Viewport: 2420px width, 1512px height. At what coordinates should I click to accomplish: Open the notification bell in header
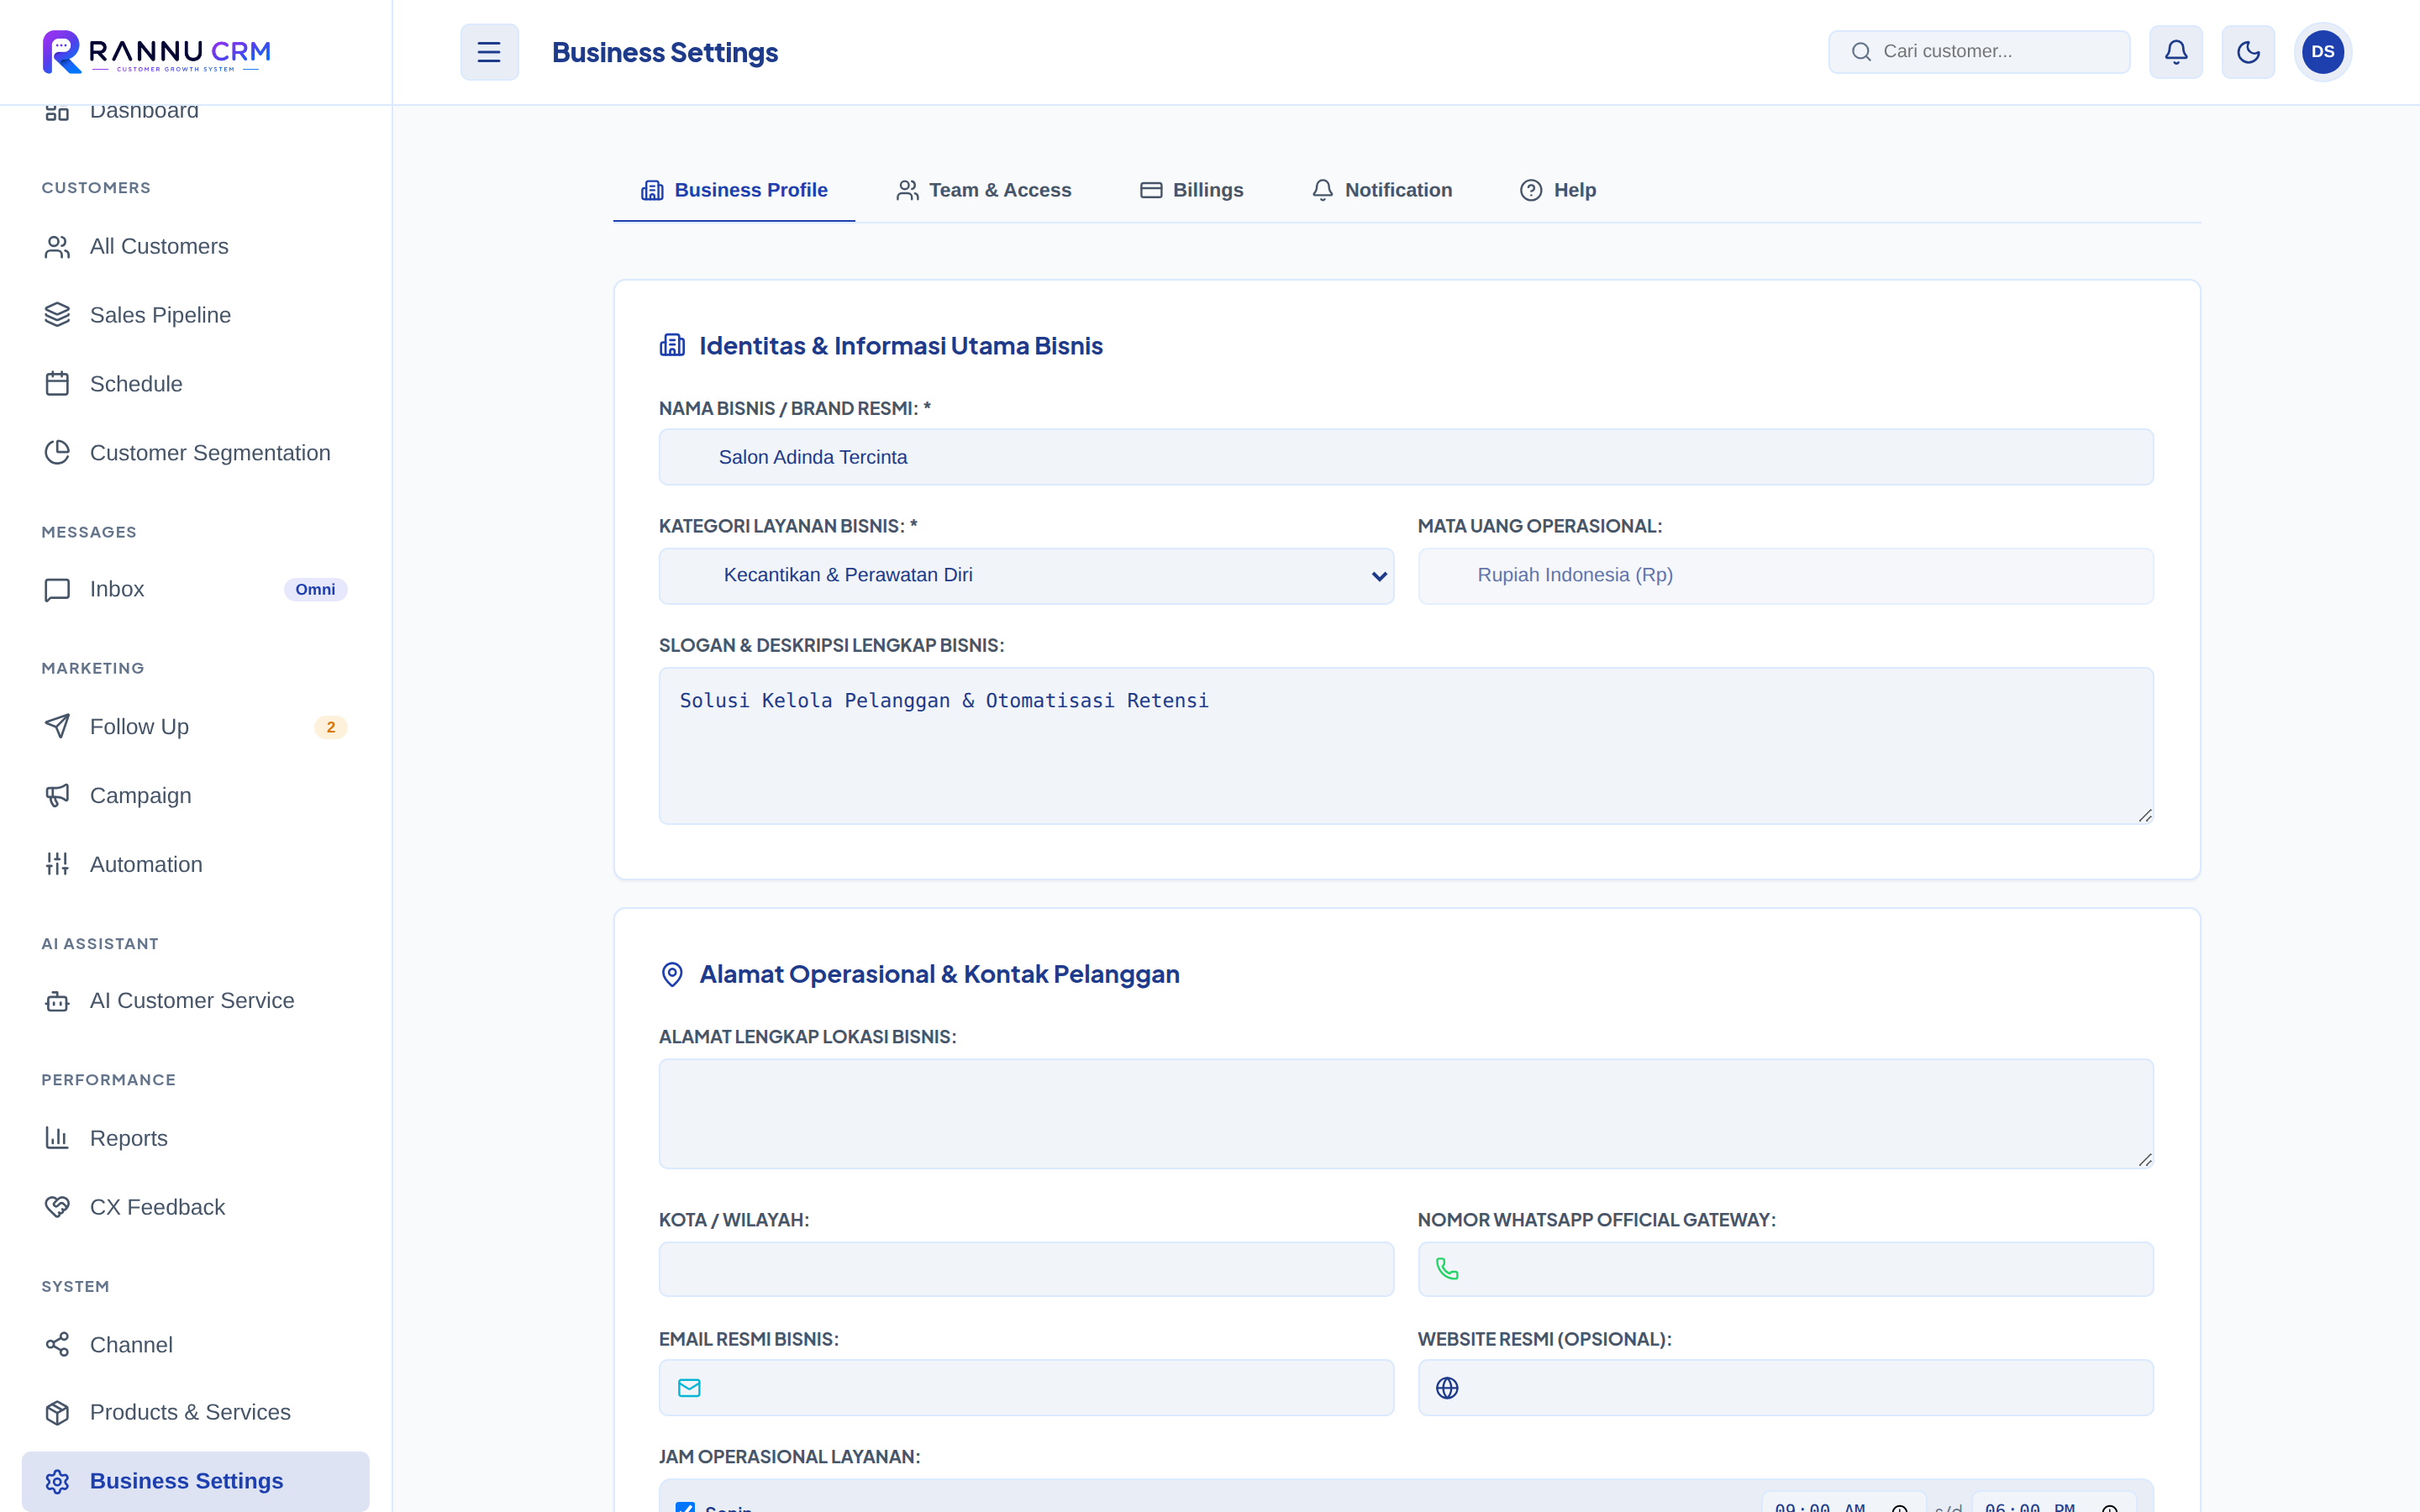coord(2176,52)
